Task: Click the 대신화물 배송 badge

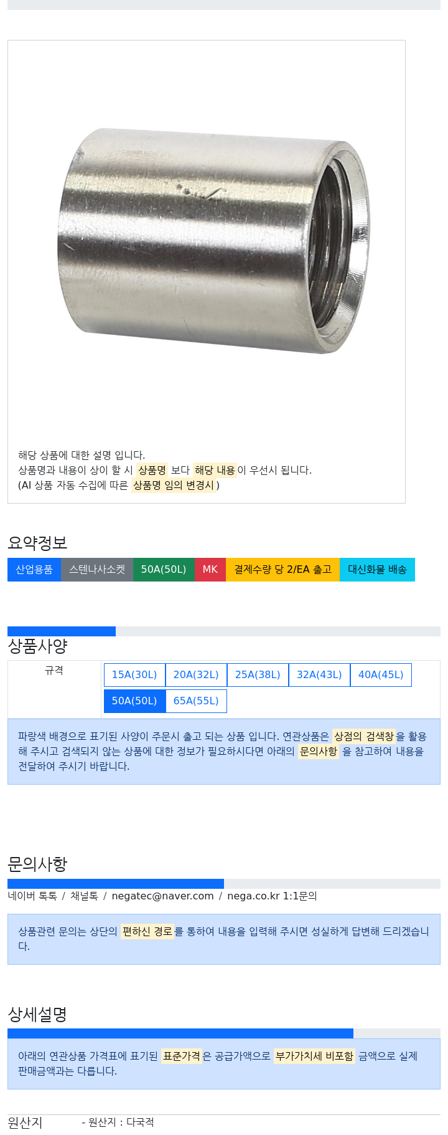Action: coord(377,570)
